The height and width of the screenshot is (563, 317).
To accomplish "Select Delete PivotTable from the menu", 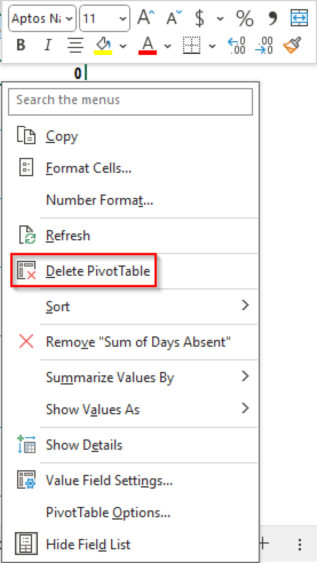I will (98, 271).
